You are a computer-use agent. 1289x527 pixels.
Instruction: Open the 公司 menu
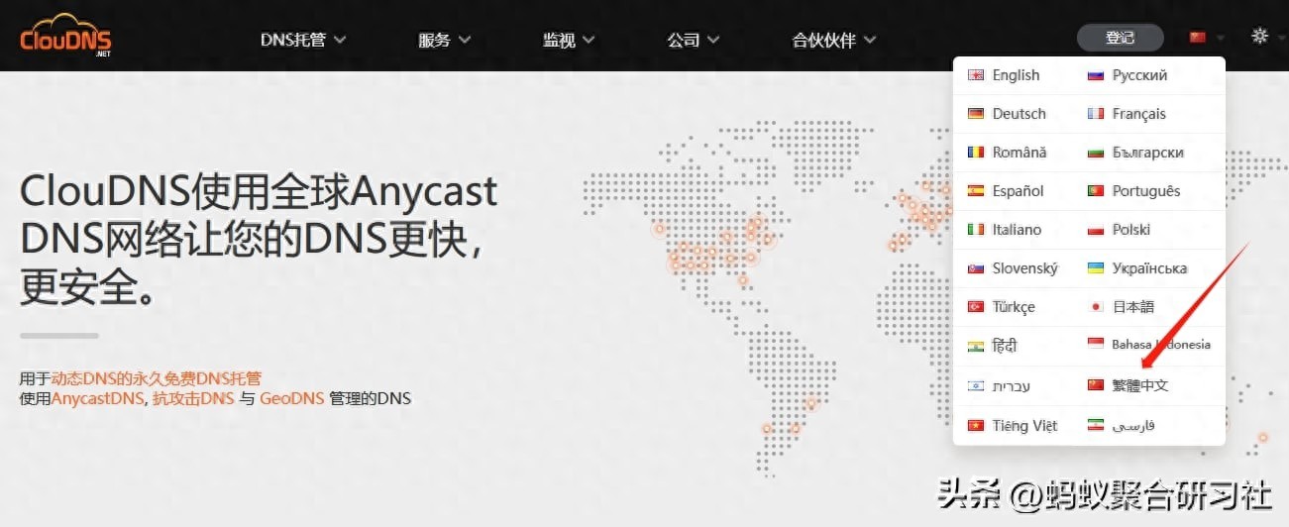click(x=692, y=40)
